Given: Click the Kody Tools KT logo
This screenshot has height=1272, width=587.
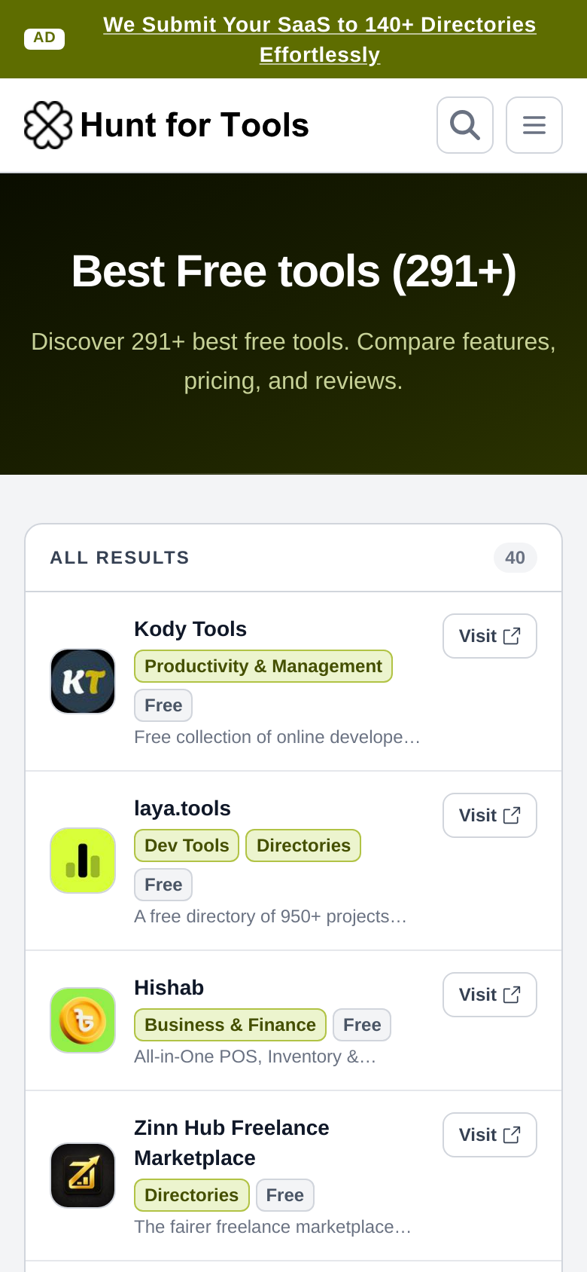Looking at the screenshot, I should click(83, 681).
